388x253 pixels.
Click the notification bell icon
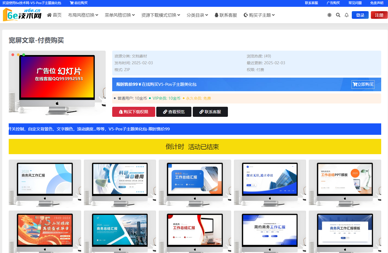tap(347, 15)
